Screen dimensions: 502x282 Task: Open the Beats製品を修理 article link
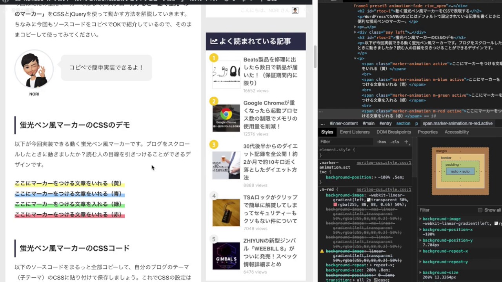click(270, 71)
